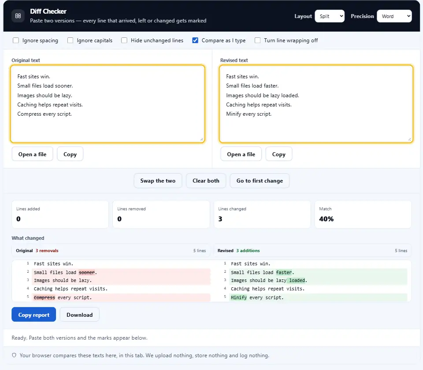423x370 pixels.
Task: Check Hide unchanged lines option
Action: click(x=124, y=40)
